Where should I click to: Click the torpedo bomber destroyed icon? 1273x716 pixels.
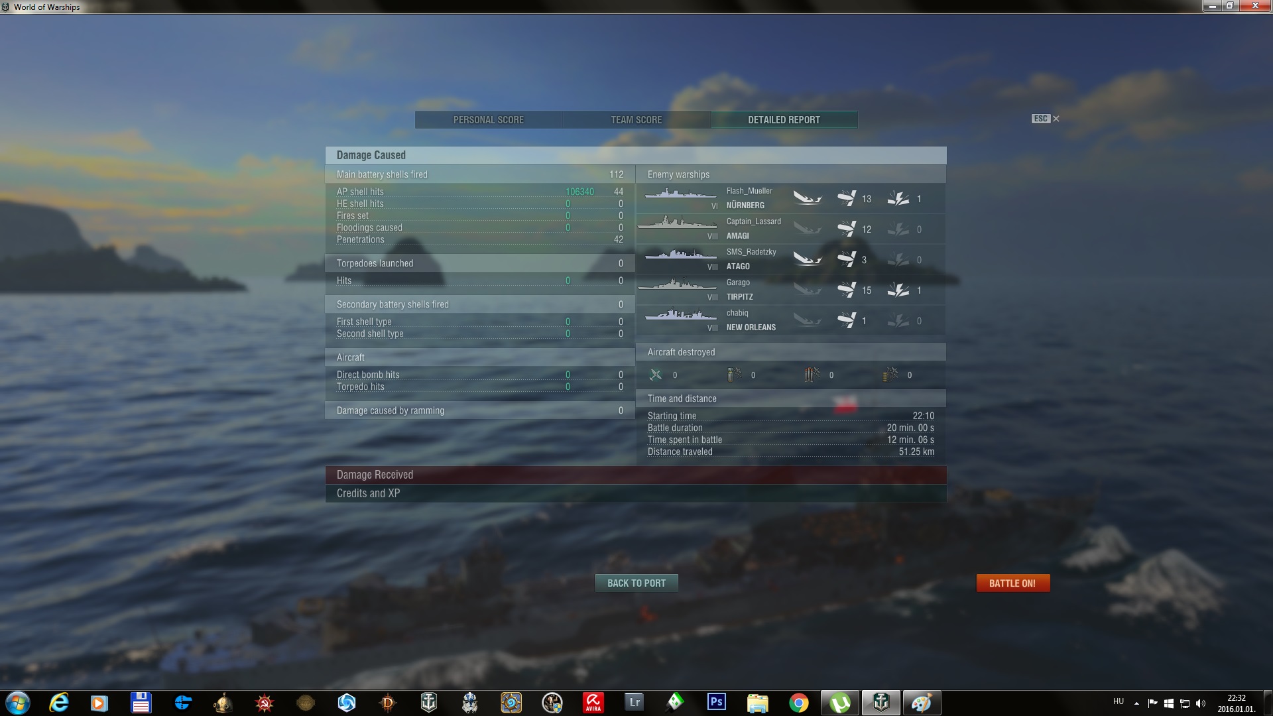click(x=734, y=375)
